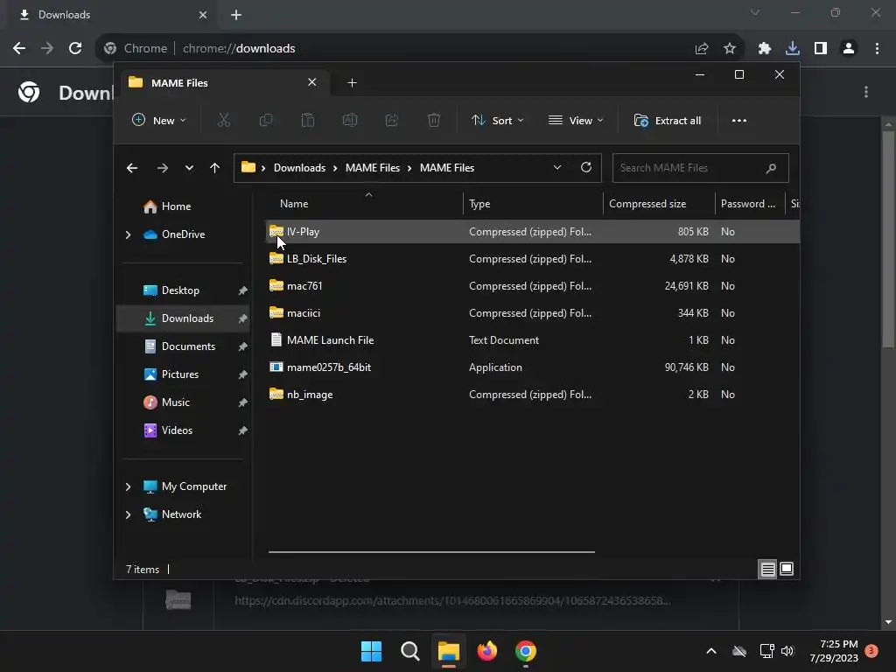Image resolution: width=896 pixels, height=672 pixels.
Task: Open Chrome profile avatar icon
Action: (849, 49)
